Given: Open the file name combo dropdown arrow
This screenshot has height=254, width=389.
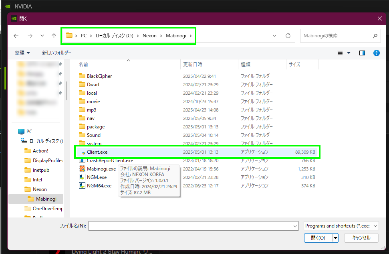Looking at the screenshot, I should pyautogui.click(x=295, y=226).
